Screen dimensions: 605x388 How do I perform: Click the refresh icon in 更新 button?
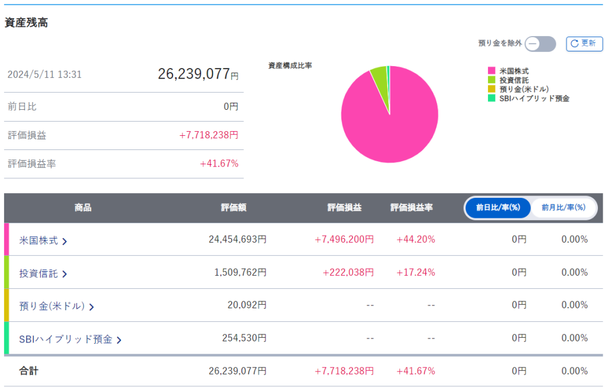tap(574, 44)
